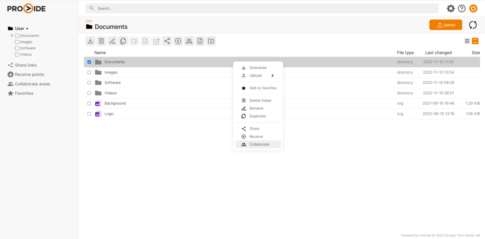Viewport: 485px width, 239px height.
Task: Click the Logo svg file icon
Action: tap(98, 114)
